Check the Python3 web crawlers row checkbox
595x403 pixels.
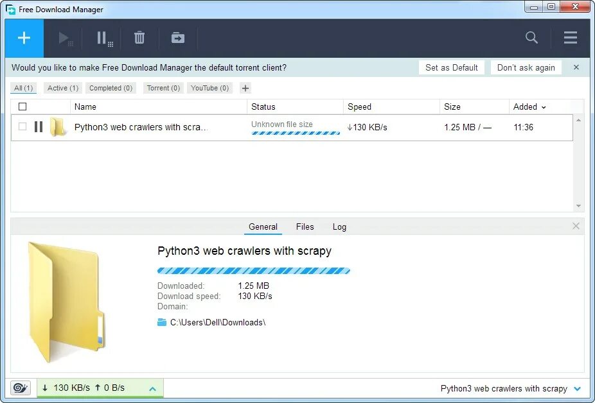point(22,126)
